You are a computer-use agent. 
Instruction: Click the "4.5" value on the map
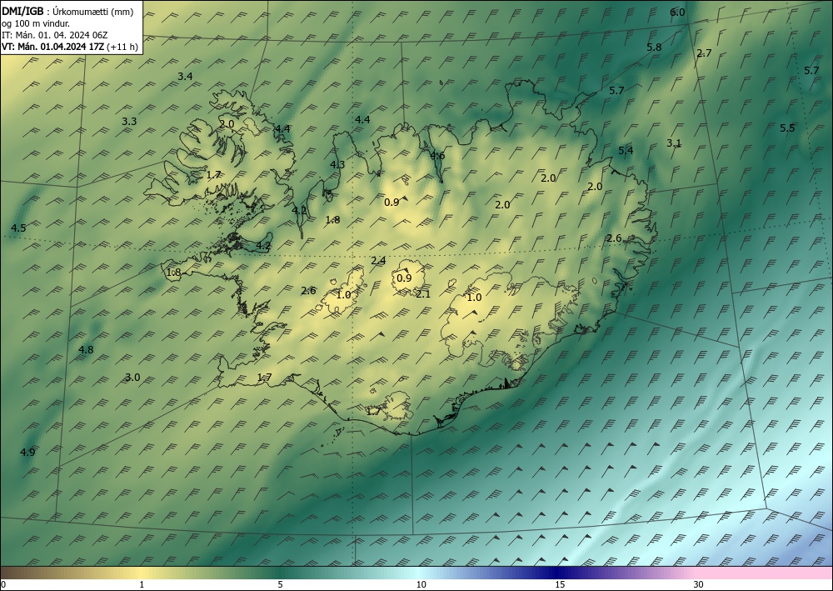[18, 228]
